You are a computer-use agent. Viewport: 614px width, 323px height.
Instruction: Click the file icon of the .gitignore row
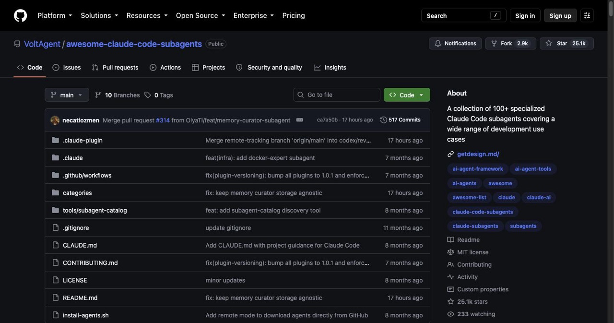tap(55, 227)
